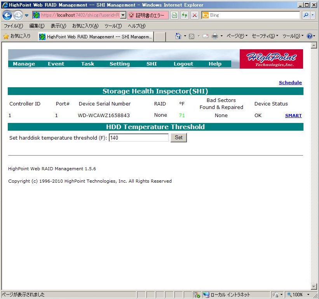
Task: Open the 表示(V) menu
Action: (x=58, y=26)
